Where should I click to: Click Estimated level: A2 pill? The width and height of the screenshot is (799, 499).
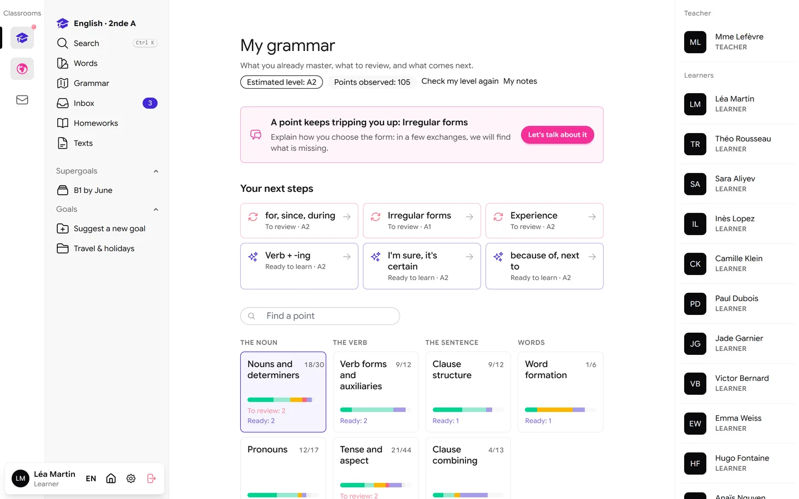(281, 82)
